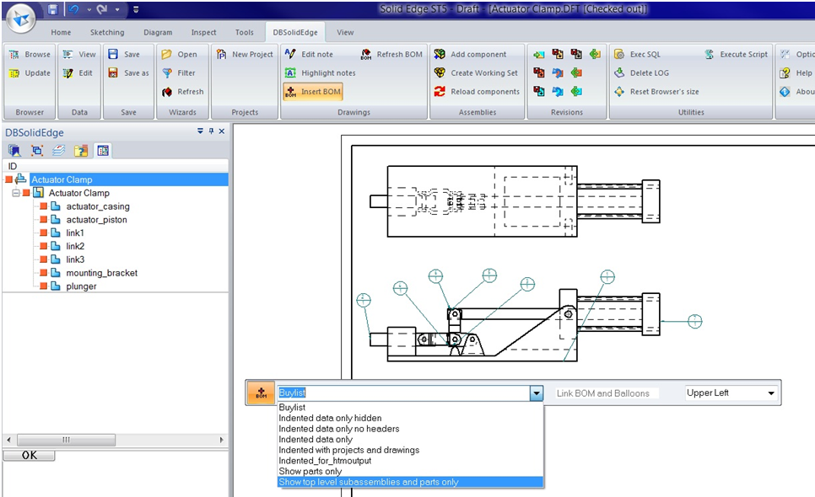This screenshot has height=497, width=815.
Task: Select actuator_casing in the tree
Action: coord(98,206)
